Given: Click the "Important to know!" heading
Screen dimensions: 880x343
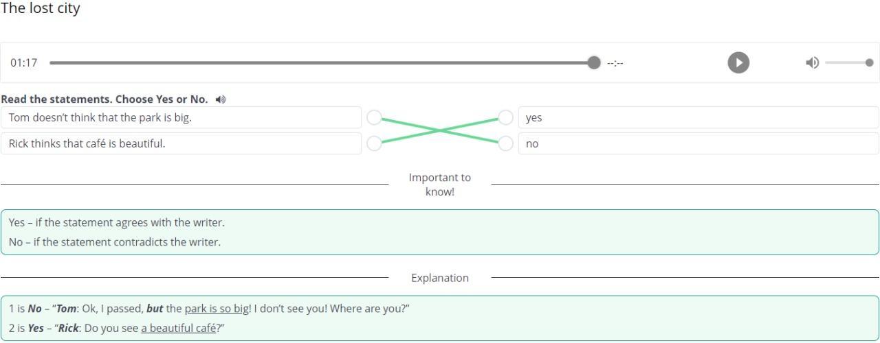Looking at the screenshot, I should point(440,185).
